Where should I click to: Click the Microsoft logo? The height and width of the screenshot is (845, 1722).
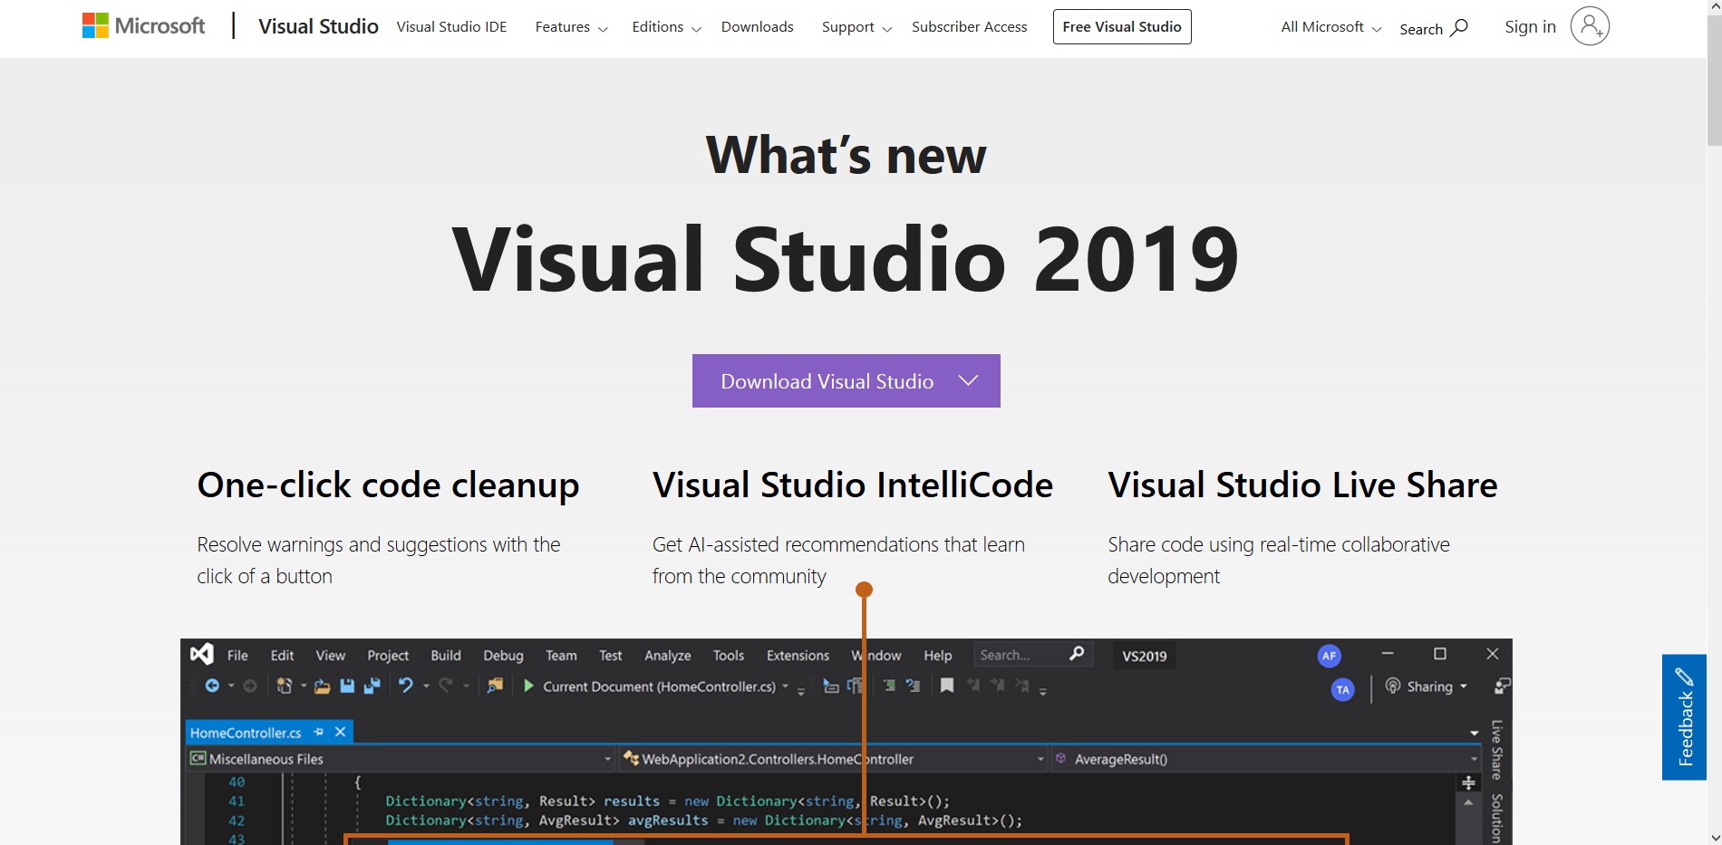point(143,25)
